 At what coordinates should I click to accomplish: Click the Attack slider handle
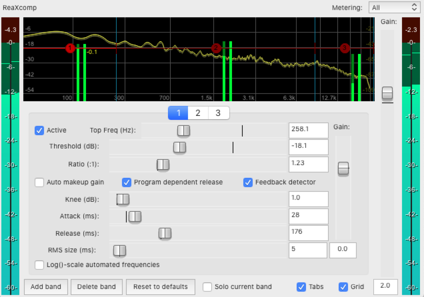(x=135, y=217)
